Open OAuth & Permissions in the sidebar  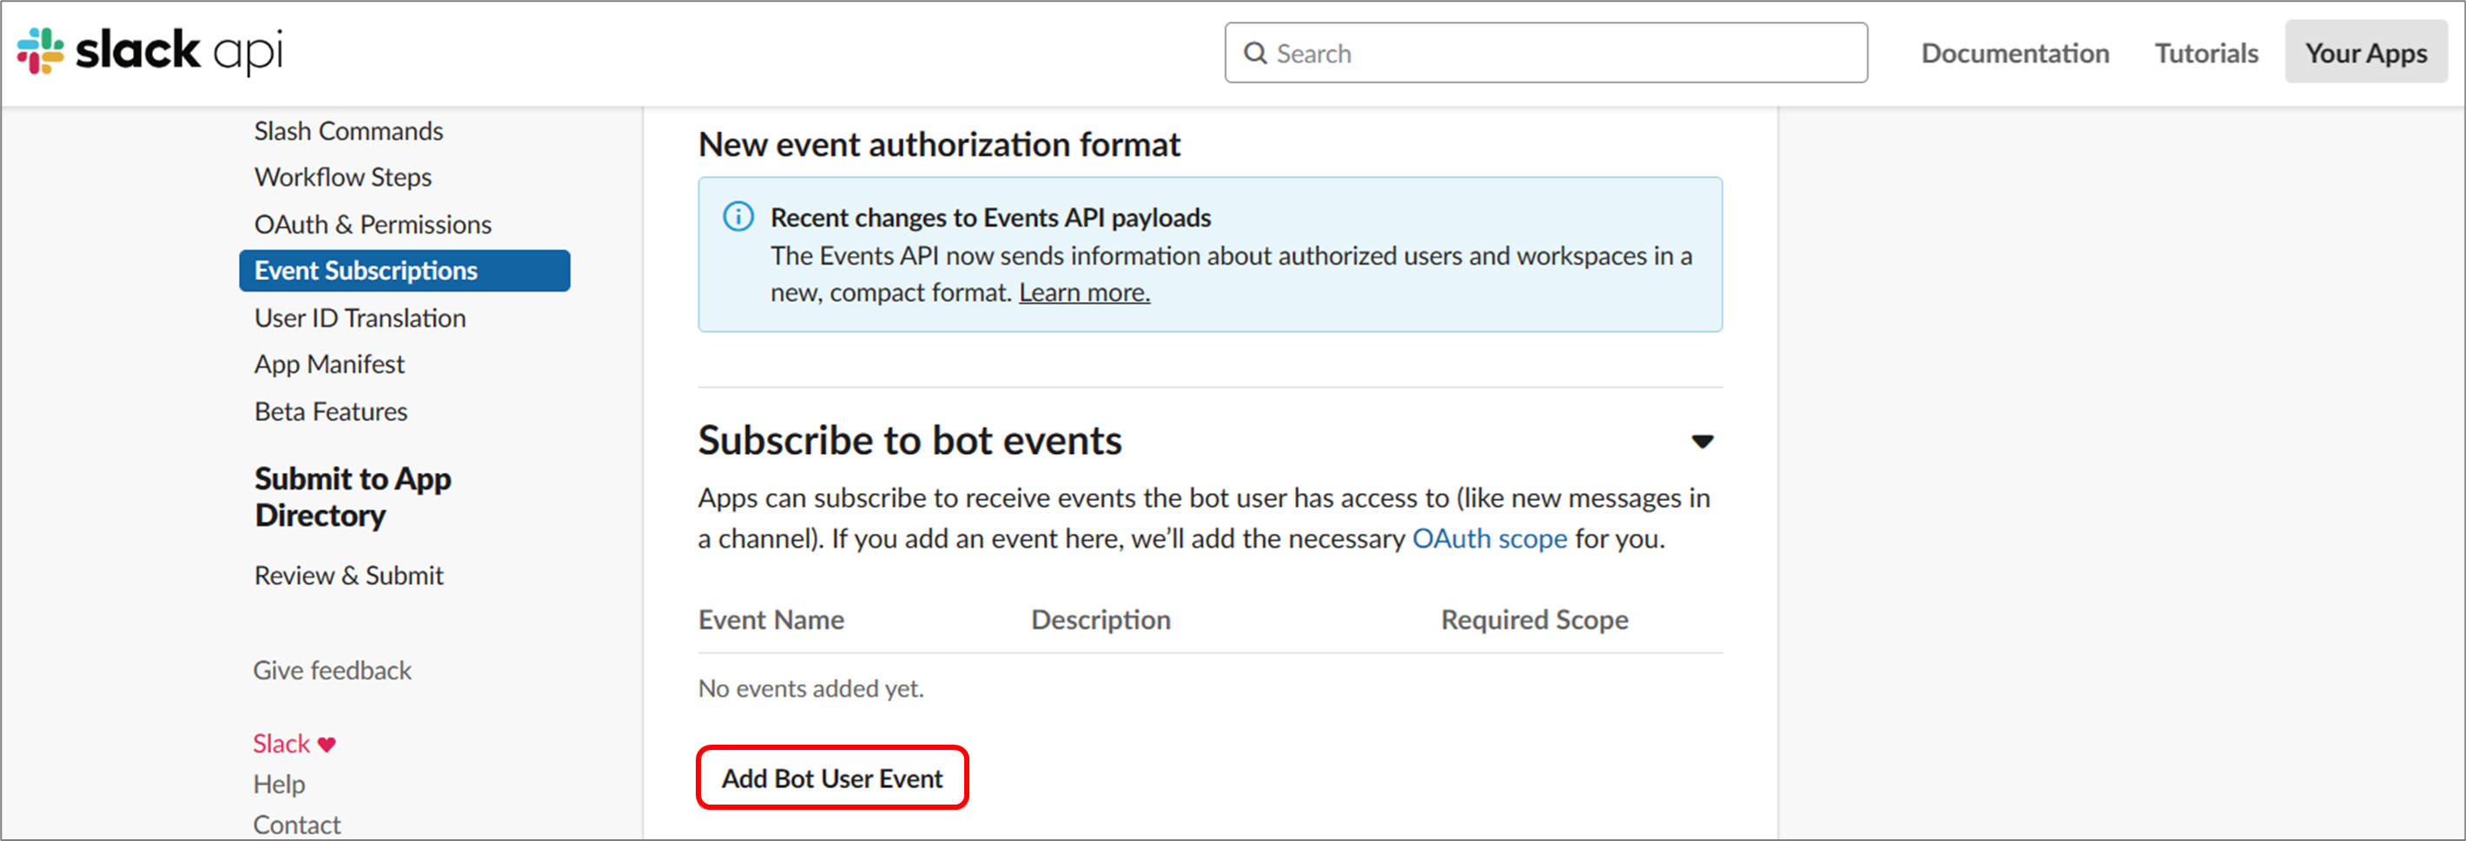click(x=373, y=225)
